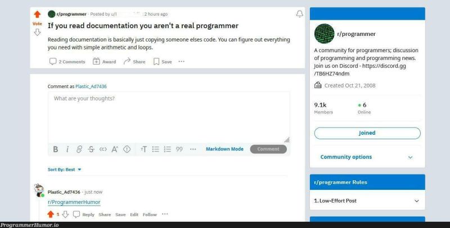Viewport: 450px width, 228px height.
Task: Save the documentation post
Action: [x=163, y=62]
